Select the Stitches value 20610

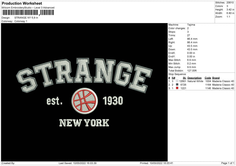pos(230,3)
